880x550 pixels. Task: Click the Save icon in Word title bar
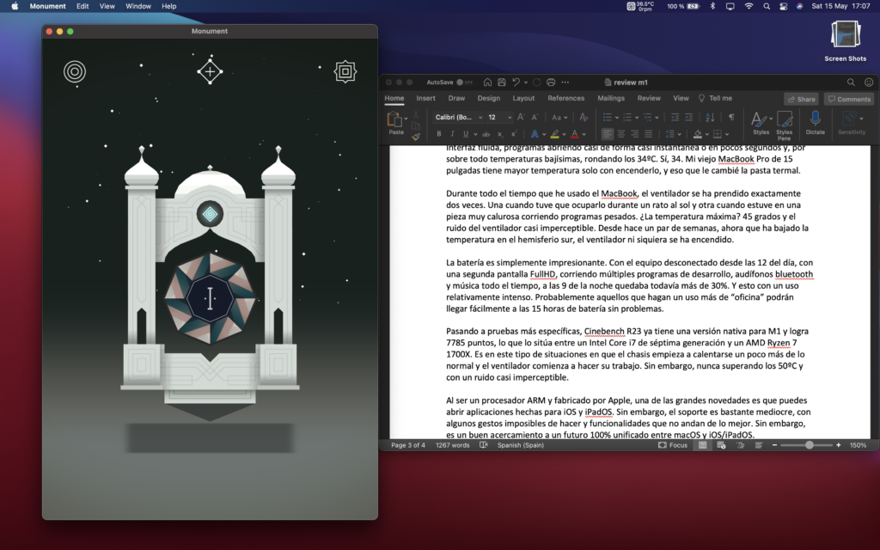pyautogui.click(x=501, y=82)
